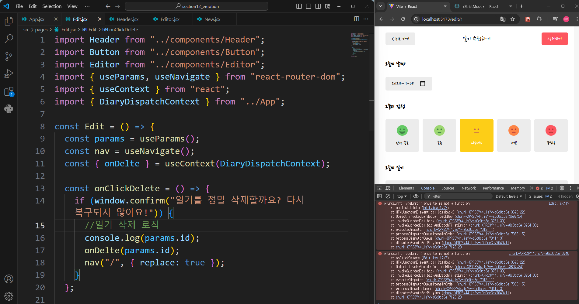Open DevTools settings gear
Image resolution: width=579 pixels, height=304 pixels.
point(562,188)
